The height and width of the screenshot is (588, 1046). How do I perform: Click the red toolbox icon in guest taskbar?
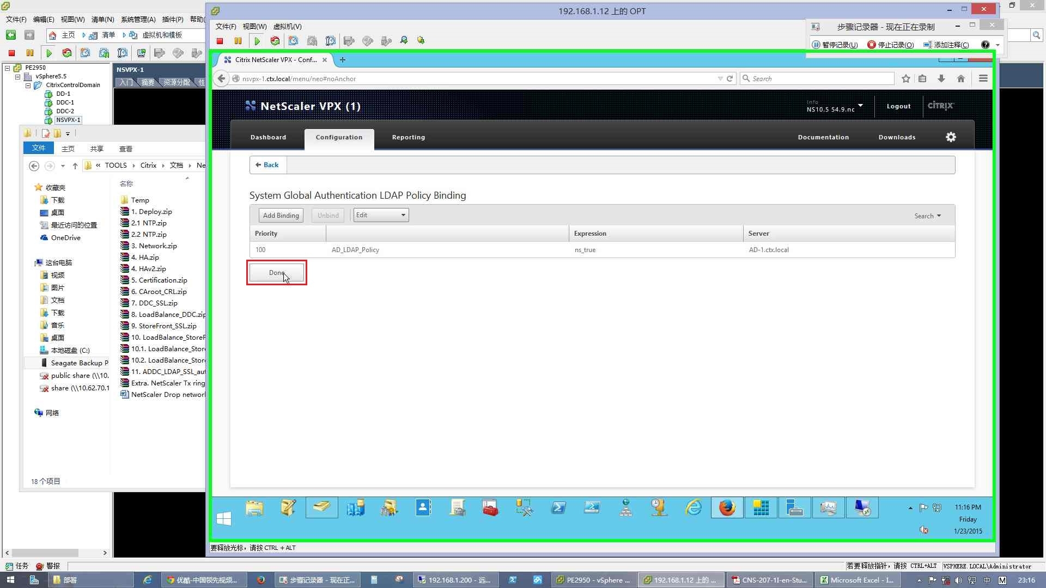click(x=490, y=507)
